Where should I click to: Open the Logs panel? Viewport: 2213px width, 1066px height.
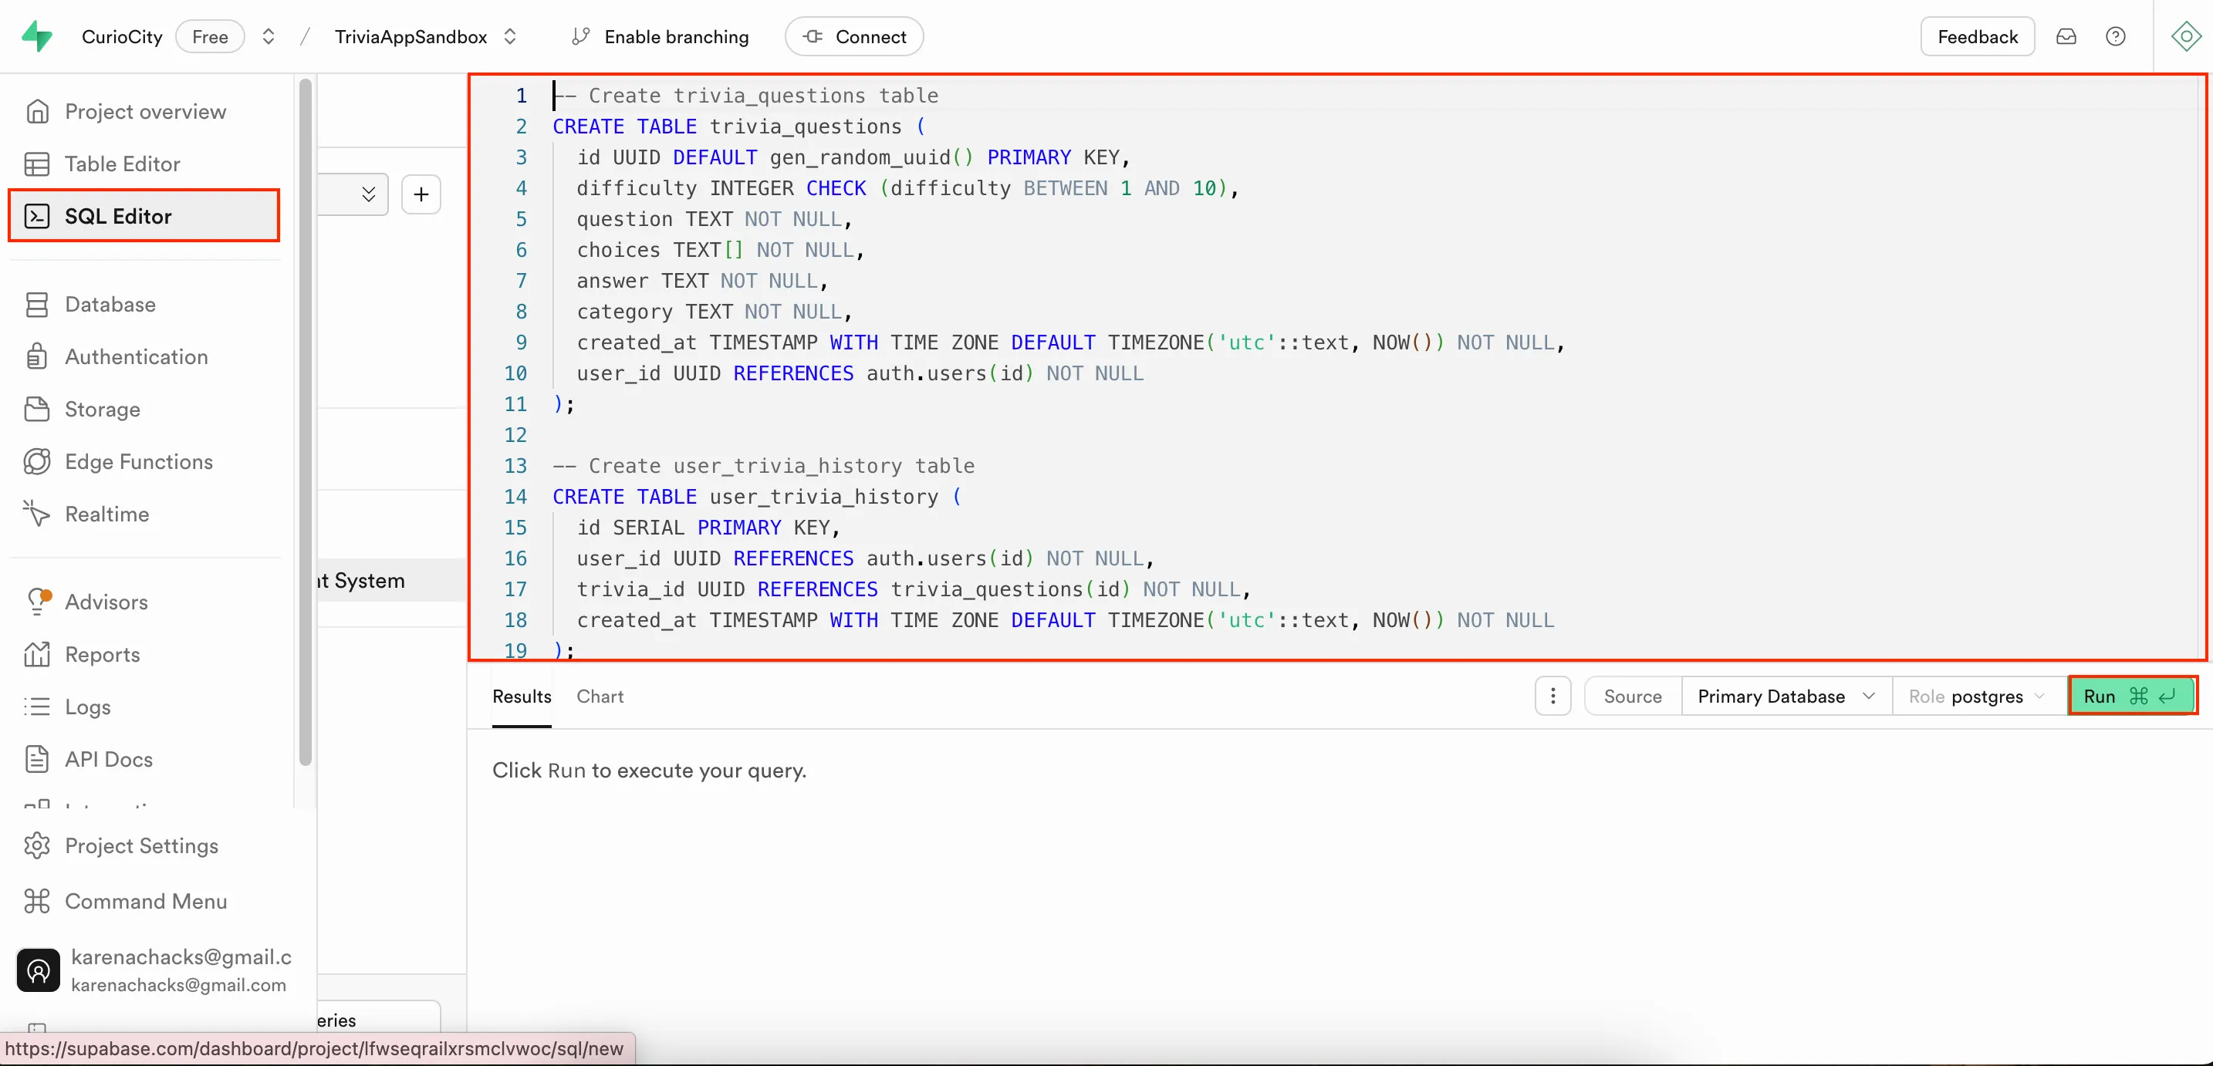click(89, 707)
